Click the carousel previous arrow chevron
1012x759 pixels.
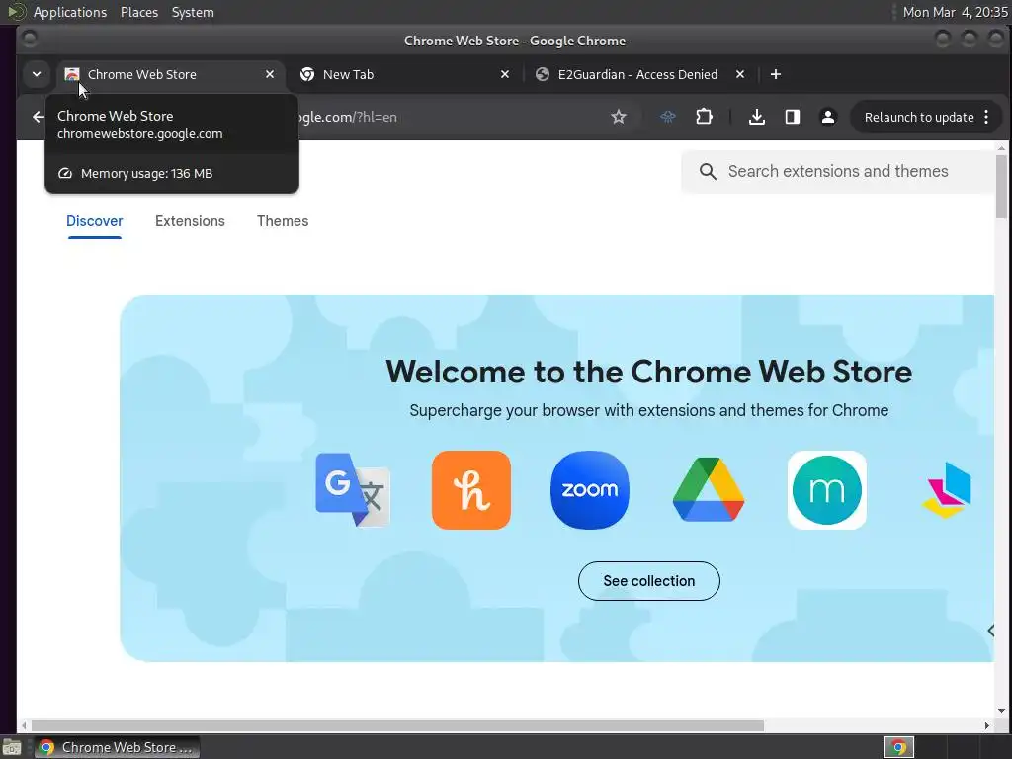click(990, 631)
